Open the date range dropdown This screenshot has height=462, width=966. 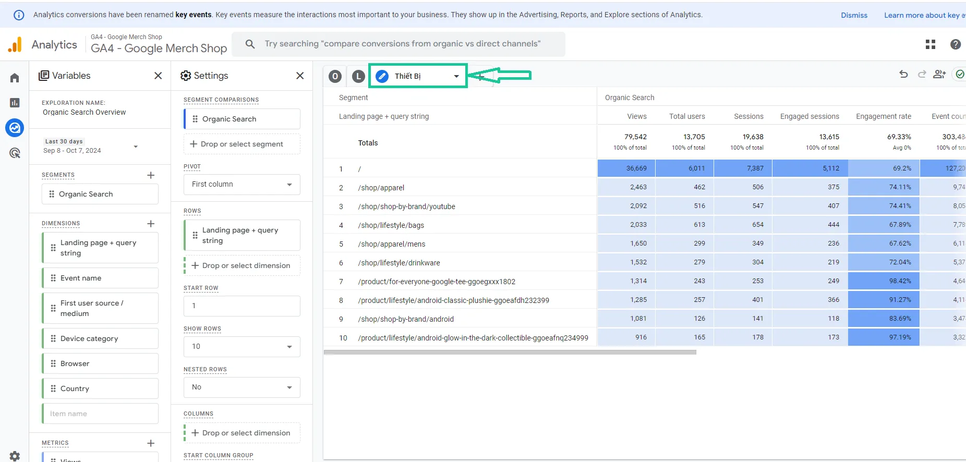pos(91,146)
